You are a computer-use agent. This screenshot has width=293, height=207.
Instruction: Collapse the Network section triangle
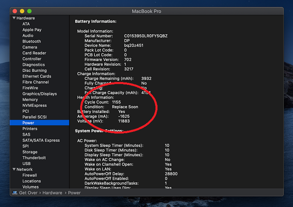click(14, 169)
